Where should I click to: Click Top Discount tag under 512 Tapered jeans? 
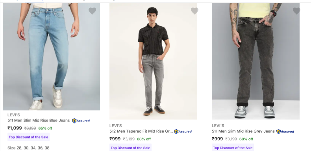tap(130, 147)
